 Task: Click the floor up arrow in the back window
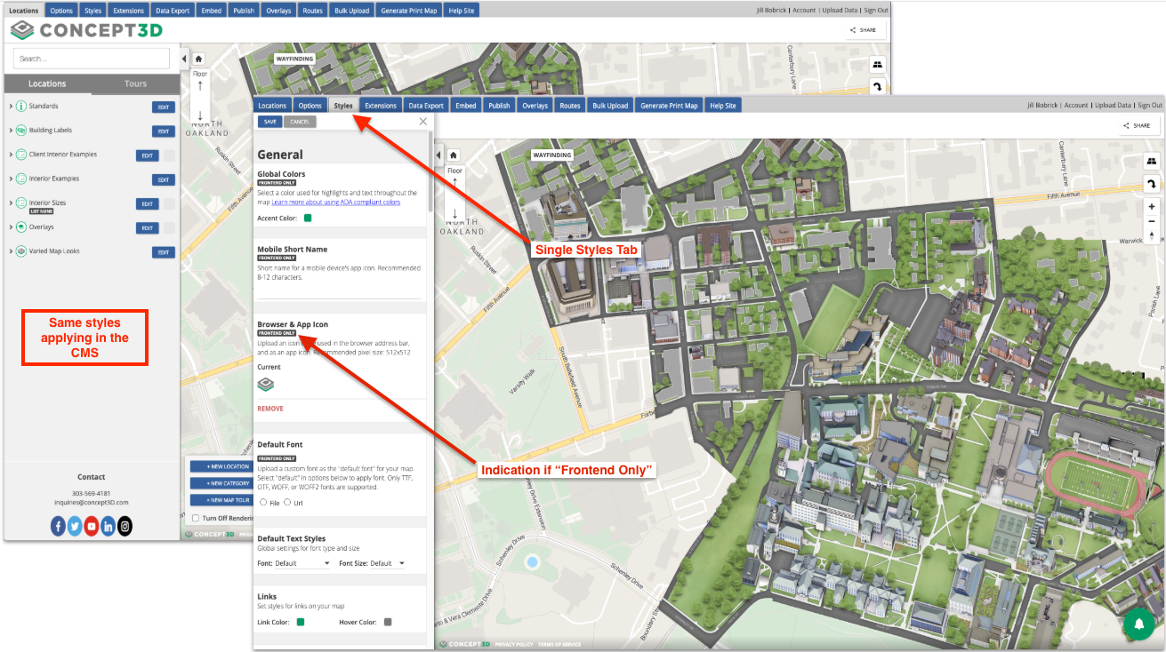click(200, 86)
